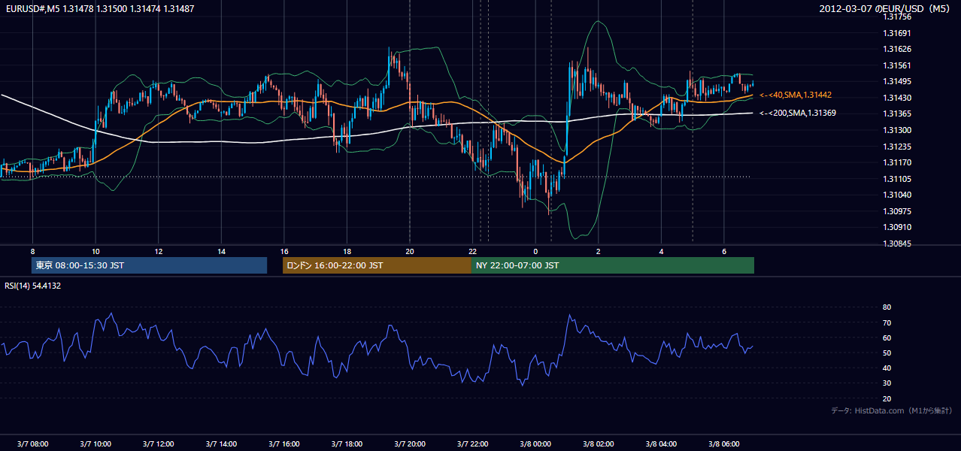Click the 3/7 20:00 date label
961x451 pixels.
[410, 444]
